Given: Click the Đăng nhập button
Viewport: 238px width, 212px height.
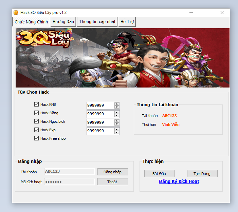Looking at the screenshot, I should 112,172.
